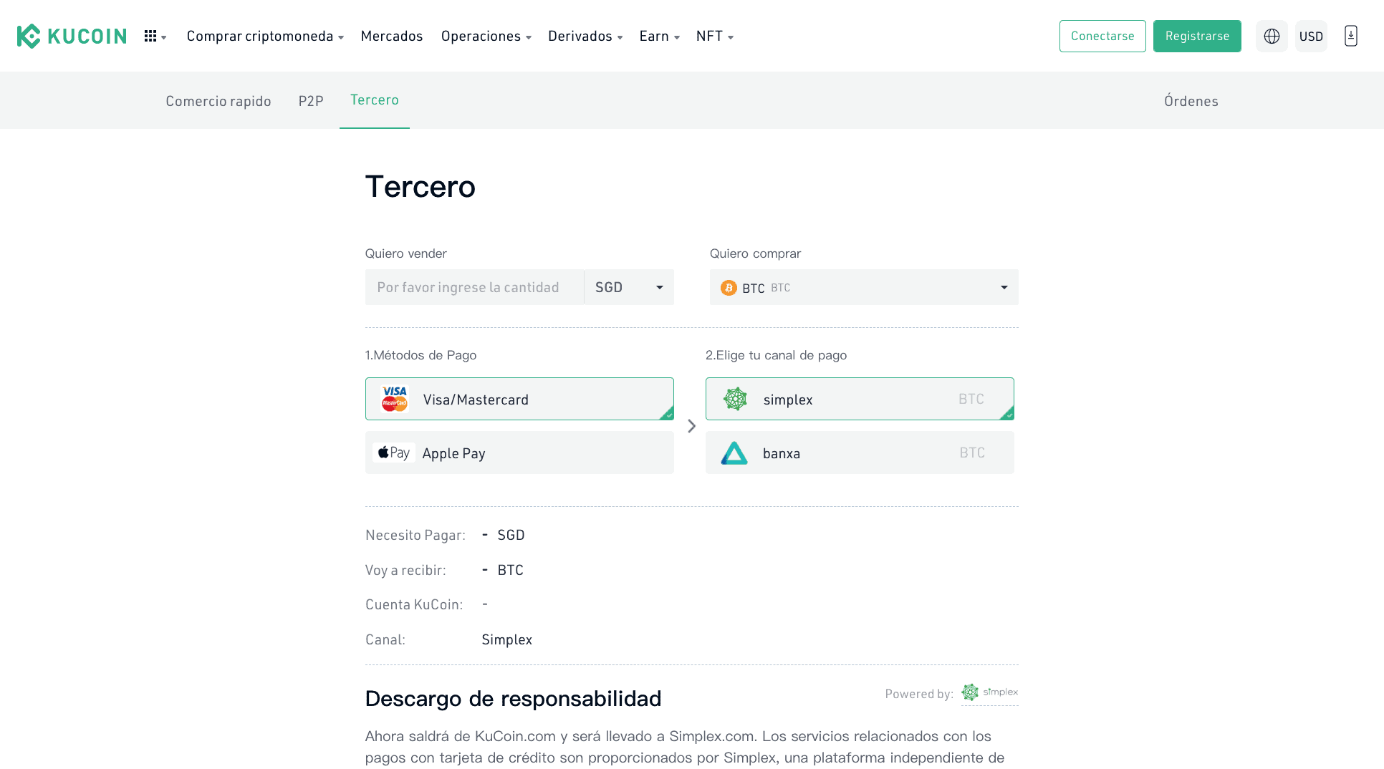Click Registrarse button
The image size is (1384, 769).
1197,36
